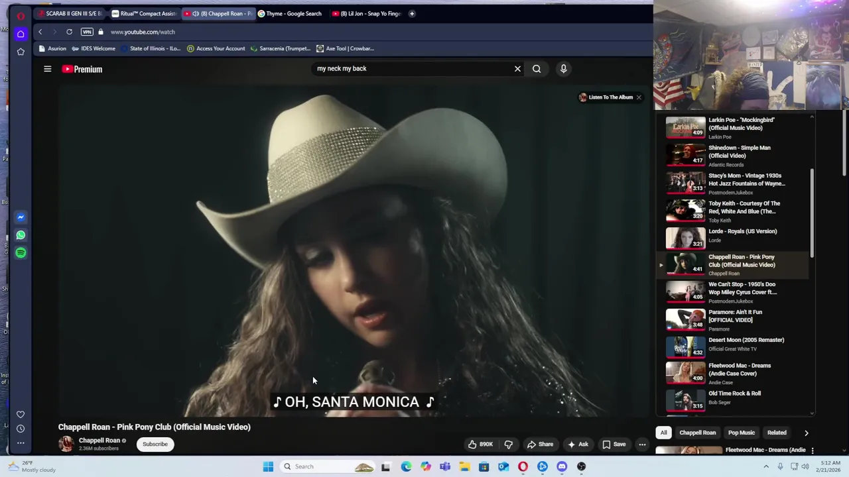This screenshot has height=477, width=849.
Task: Run the search with magnifier icon
Action: pyautogui.click(x=537, y=68)
